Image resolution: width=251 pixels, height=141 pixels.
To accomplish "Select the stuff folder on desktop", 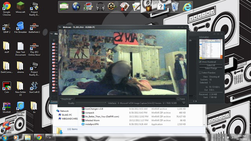I will pyautogui.click(x=6, y=47).
